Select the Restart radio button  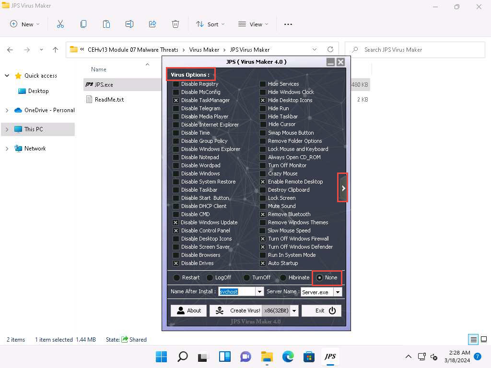pos(176,277)
